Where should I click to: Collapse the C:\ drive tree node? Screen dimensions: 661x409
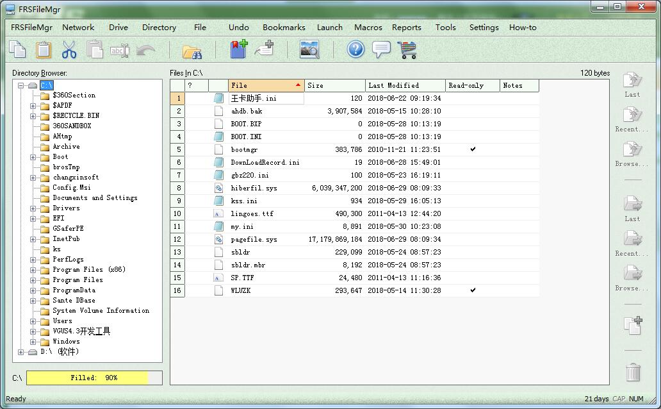(x=20, y=85)
